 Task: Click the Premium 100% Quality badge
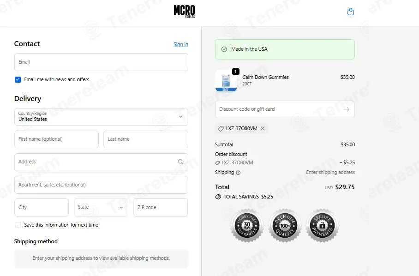[285, 226]
